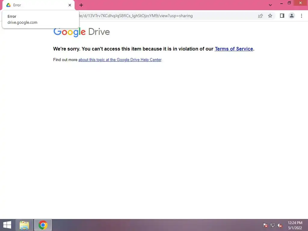Click the Chrome taskbar icon
Screen dimensions: 308x231
point(43,225)
